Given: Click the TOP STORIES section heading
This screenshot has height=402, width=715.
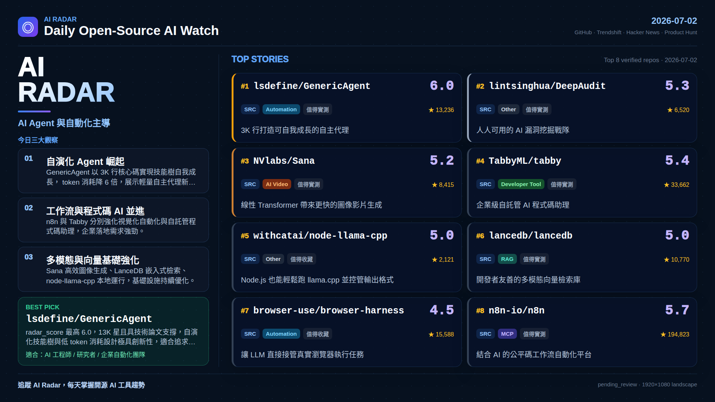Looking at the screenshot, I should (x=260, y=59).
